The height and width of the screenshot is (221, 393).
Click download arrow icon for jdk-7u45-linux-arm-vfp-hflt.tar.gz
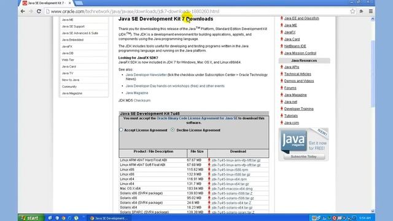pos(209,160)
